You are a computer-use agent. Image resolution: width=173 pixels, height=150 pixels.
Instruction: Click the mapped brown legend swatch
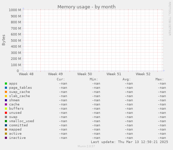6,129
